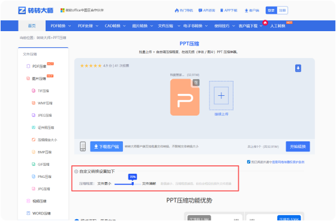This screenshot has width=336, height=221.
Task: Click the JPG压缩 icon in sidebar
Action: 34,189
